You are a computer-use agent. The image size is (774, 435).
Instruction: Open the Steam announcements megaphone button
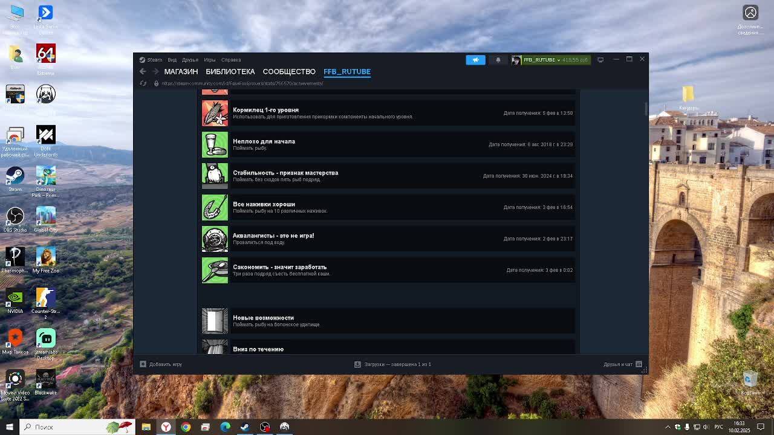point(475,60)
